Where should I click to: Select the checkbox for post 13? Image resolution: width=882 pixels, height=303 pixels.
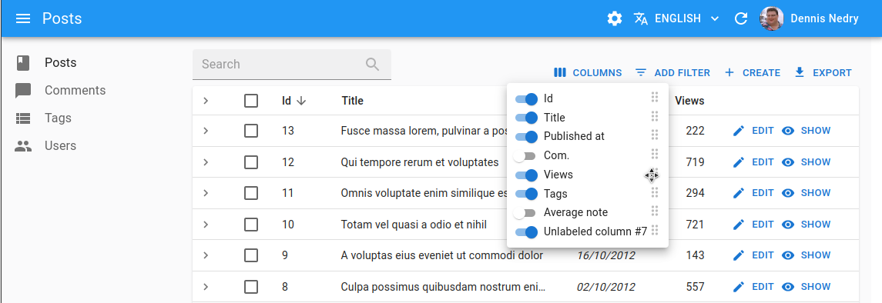point(251,131)
